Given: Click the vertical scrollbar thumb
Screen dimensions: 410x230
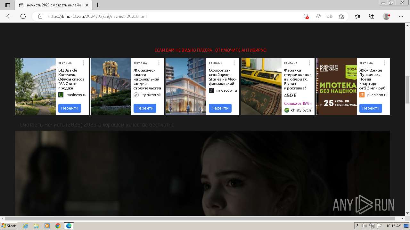Looking at the screenshot, I should pyautogui.click(x=407, y=90).
